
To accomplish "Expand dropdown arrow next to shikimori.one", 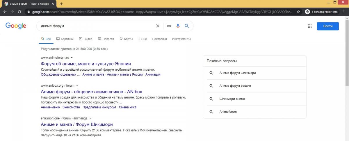I will (90, 118).
